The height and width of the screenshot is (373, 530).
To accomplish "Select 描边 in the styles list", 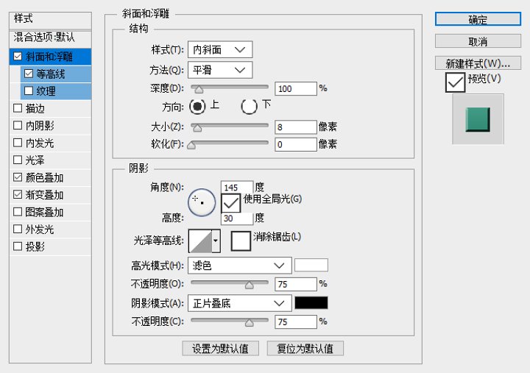I will click(35, 109).
